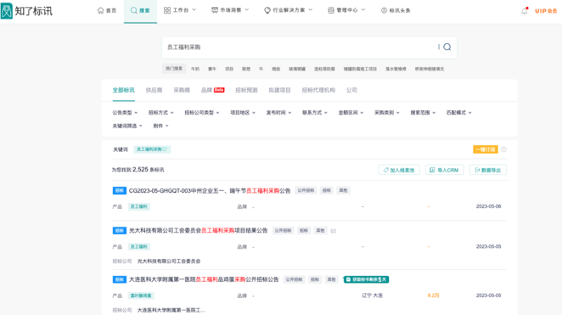This screenshot has height=315, width=562.
Task: Open the CG2023-05-GHGQT-003 中州企业 announcement title
Action: click(210, 191)
